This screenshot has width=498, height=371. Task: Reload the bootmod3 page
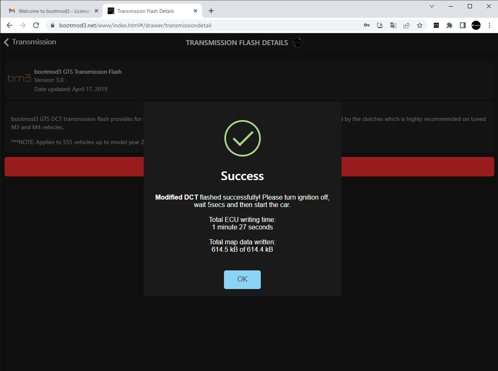tap(36, 25)
